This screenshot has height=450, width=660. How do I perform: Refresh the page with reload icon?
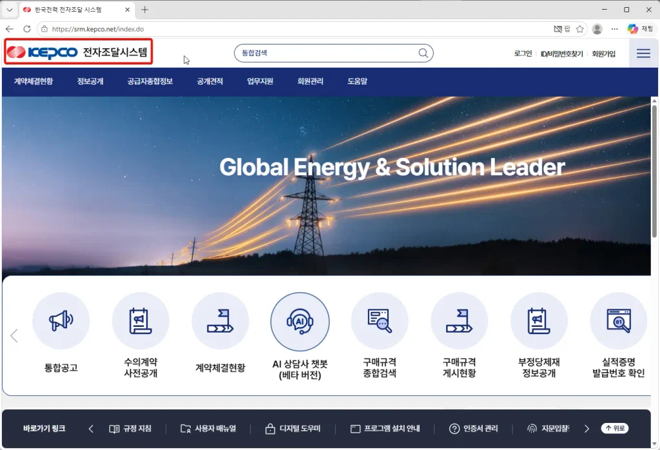point(27,29)
